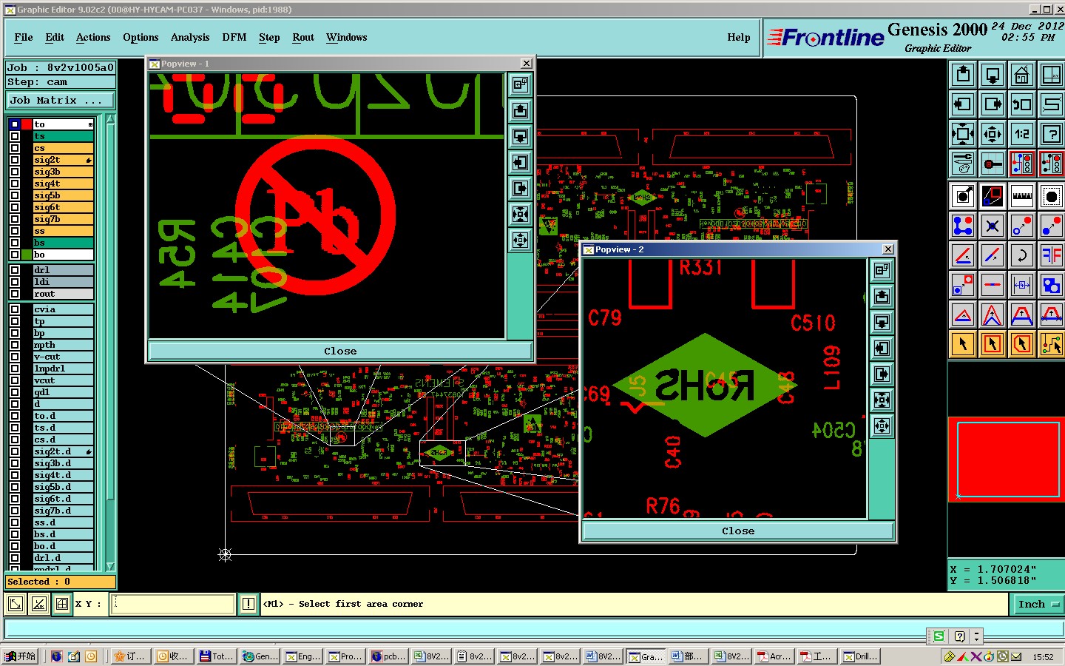This screenshot has height=666, width=1065.
Task: Click scroll down arrow of layer list
Action: pyautogui.click(x=110, y=566)
